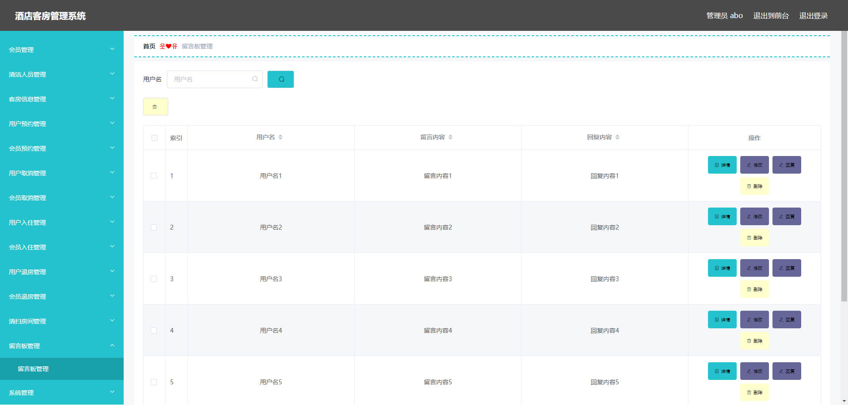This screenshot has width=848, height=405.
Task: Open 详情 details for row 用户名5
Action: 722,371
